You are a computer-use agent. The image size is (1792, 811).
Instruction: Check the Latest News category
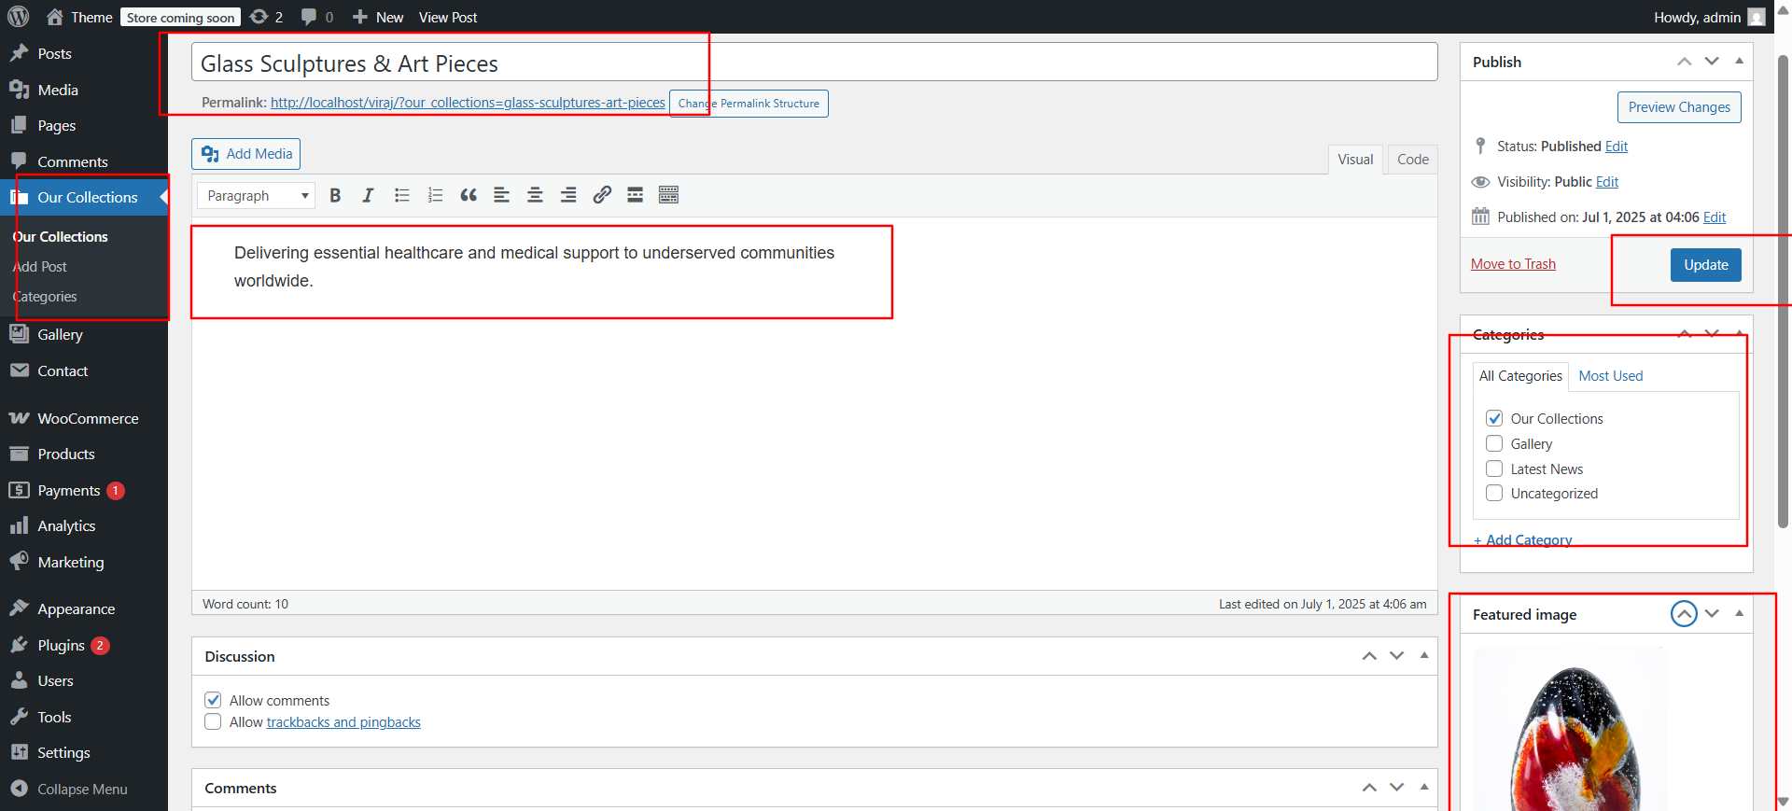pyautogui.click(x=1494, y=468)
